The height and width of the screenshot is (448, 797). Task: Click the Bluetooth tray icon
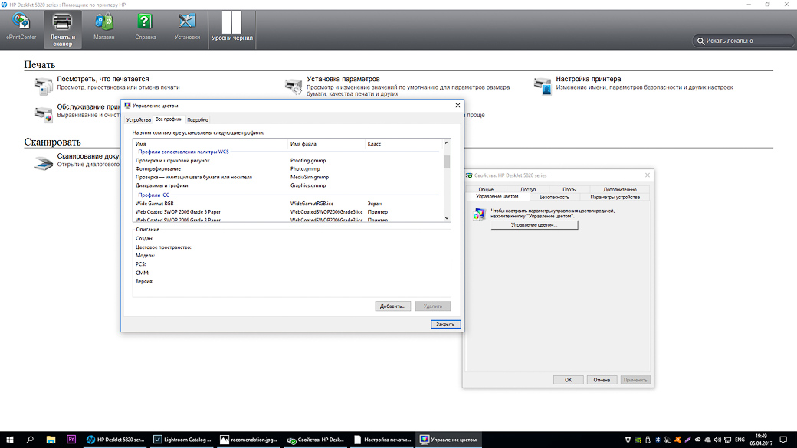pyautogui.click(x=658, y=440)
